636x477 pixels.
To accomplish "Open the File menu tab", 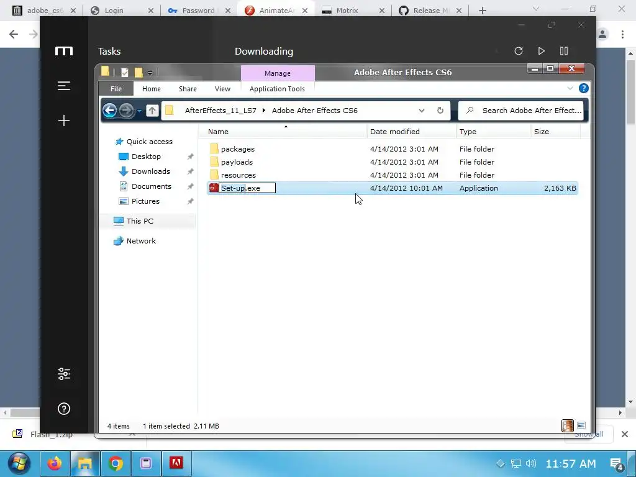I will pyautogui.click(x=116, y=89).
